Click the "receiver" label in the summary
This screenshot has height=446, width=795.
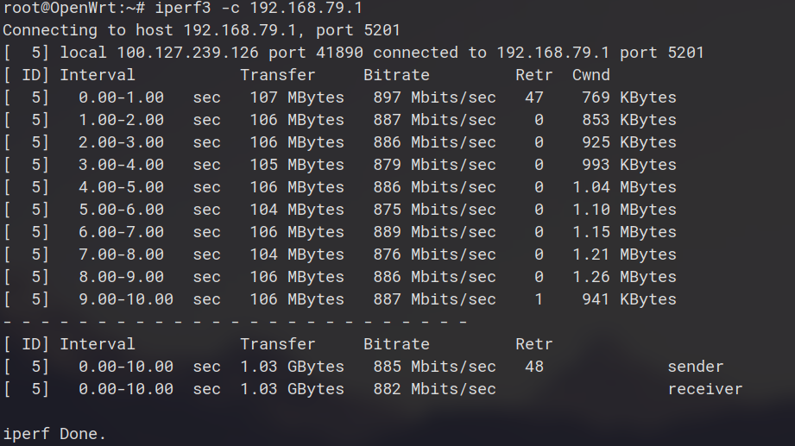704,390
